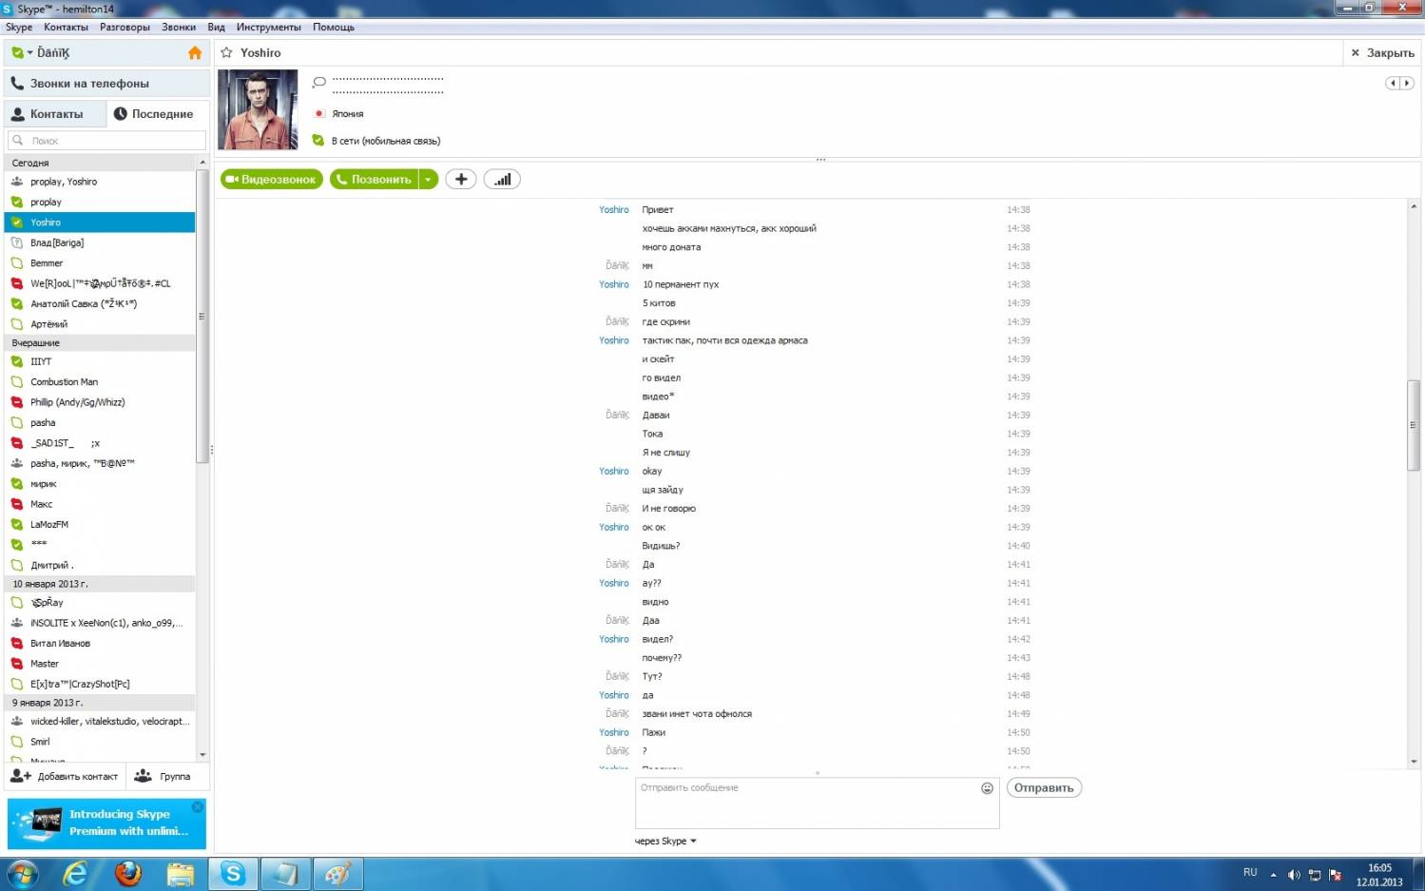Star Yoshiro as a favorite contact
Viewport: 1425px width, 891px height.
click(x=227, y=53)
